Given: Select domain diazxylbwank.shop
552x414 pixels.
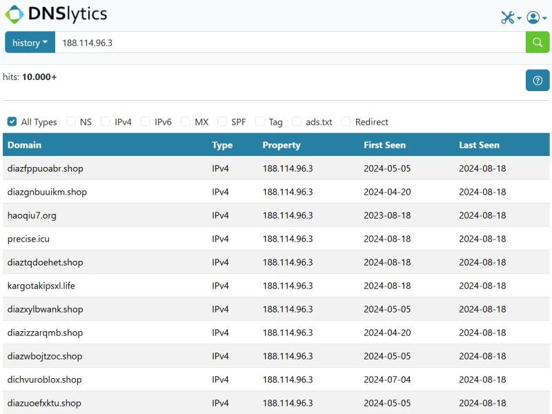Looking at the screenshot, I should (45, 309).
